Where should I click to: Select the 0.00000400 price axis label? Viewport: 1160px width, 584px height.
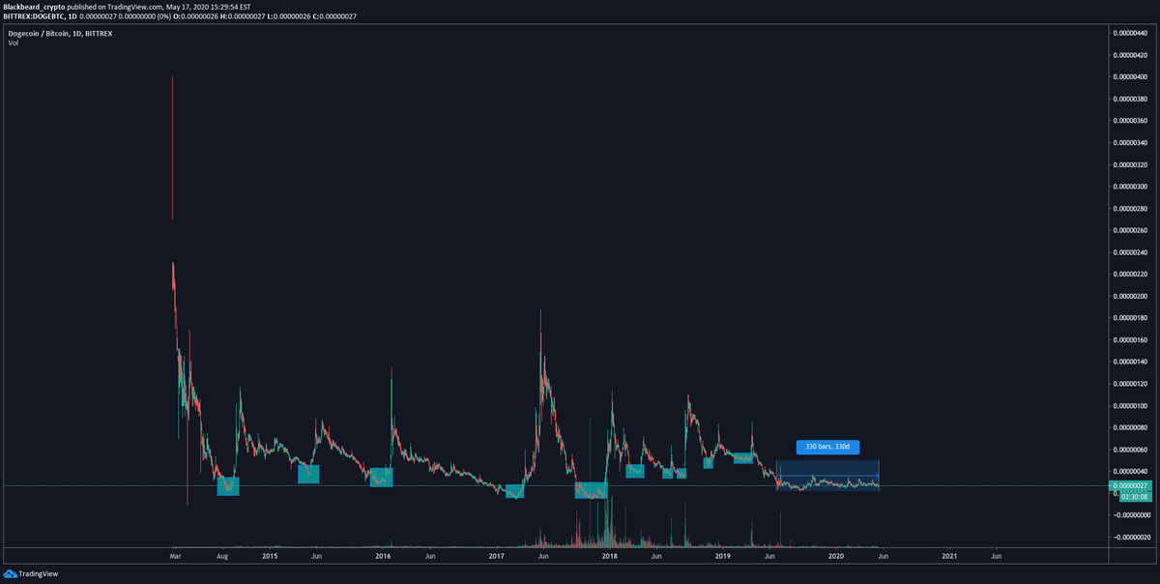click(x=1130, y=77)
